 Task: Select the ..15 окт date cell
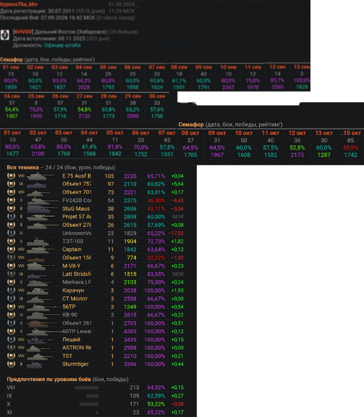[x=351, y=133]
